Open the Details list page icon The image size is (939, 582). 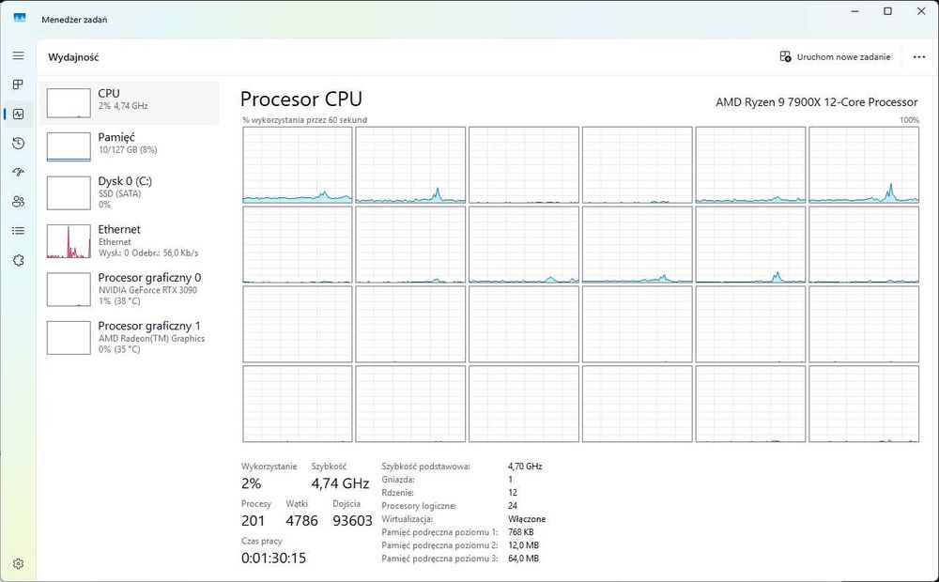pos(19,231)
